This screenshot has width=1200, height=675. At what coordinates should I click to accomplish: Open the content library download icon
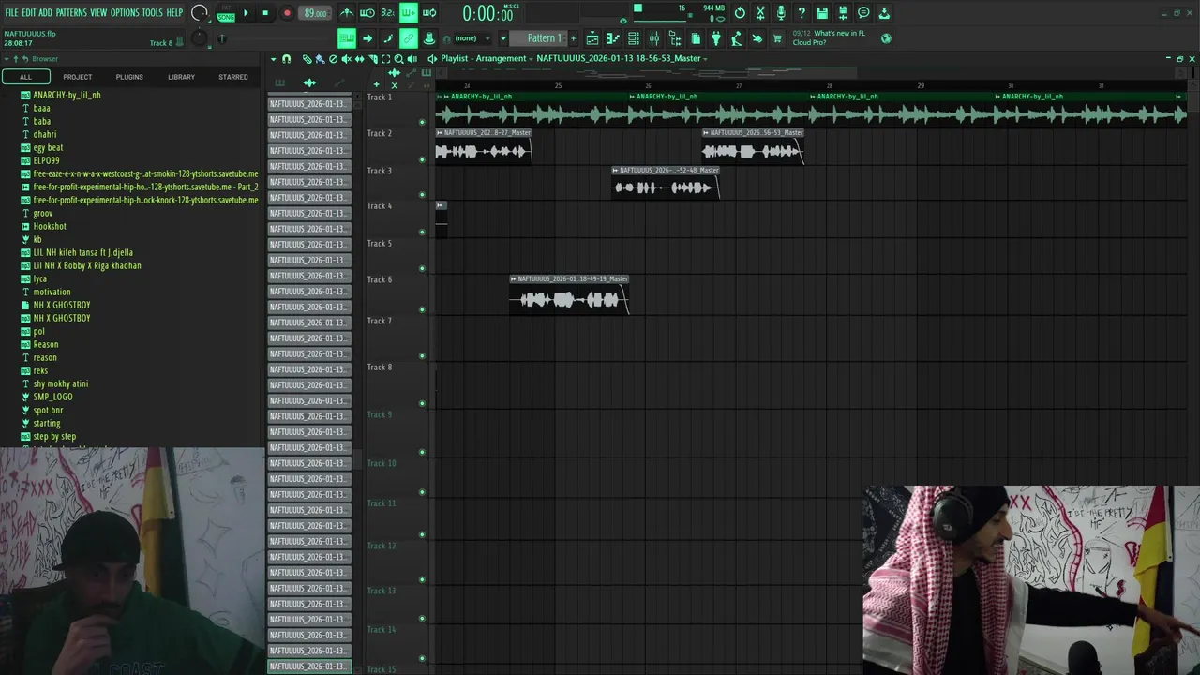click(x=884, y=13)
